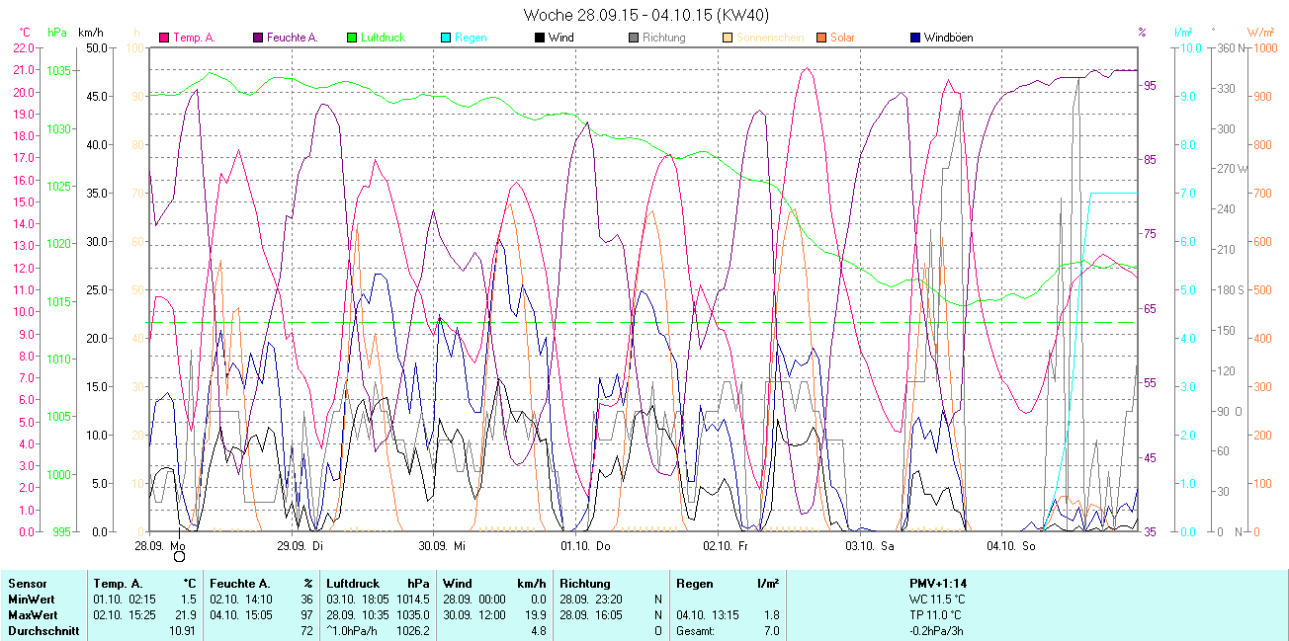1289x641 pixels.
Task: Select the 'Temp. A.' legend label
Action: 194,38
